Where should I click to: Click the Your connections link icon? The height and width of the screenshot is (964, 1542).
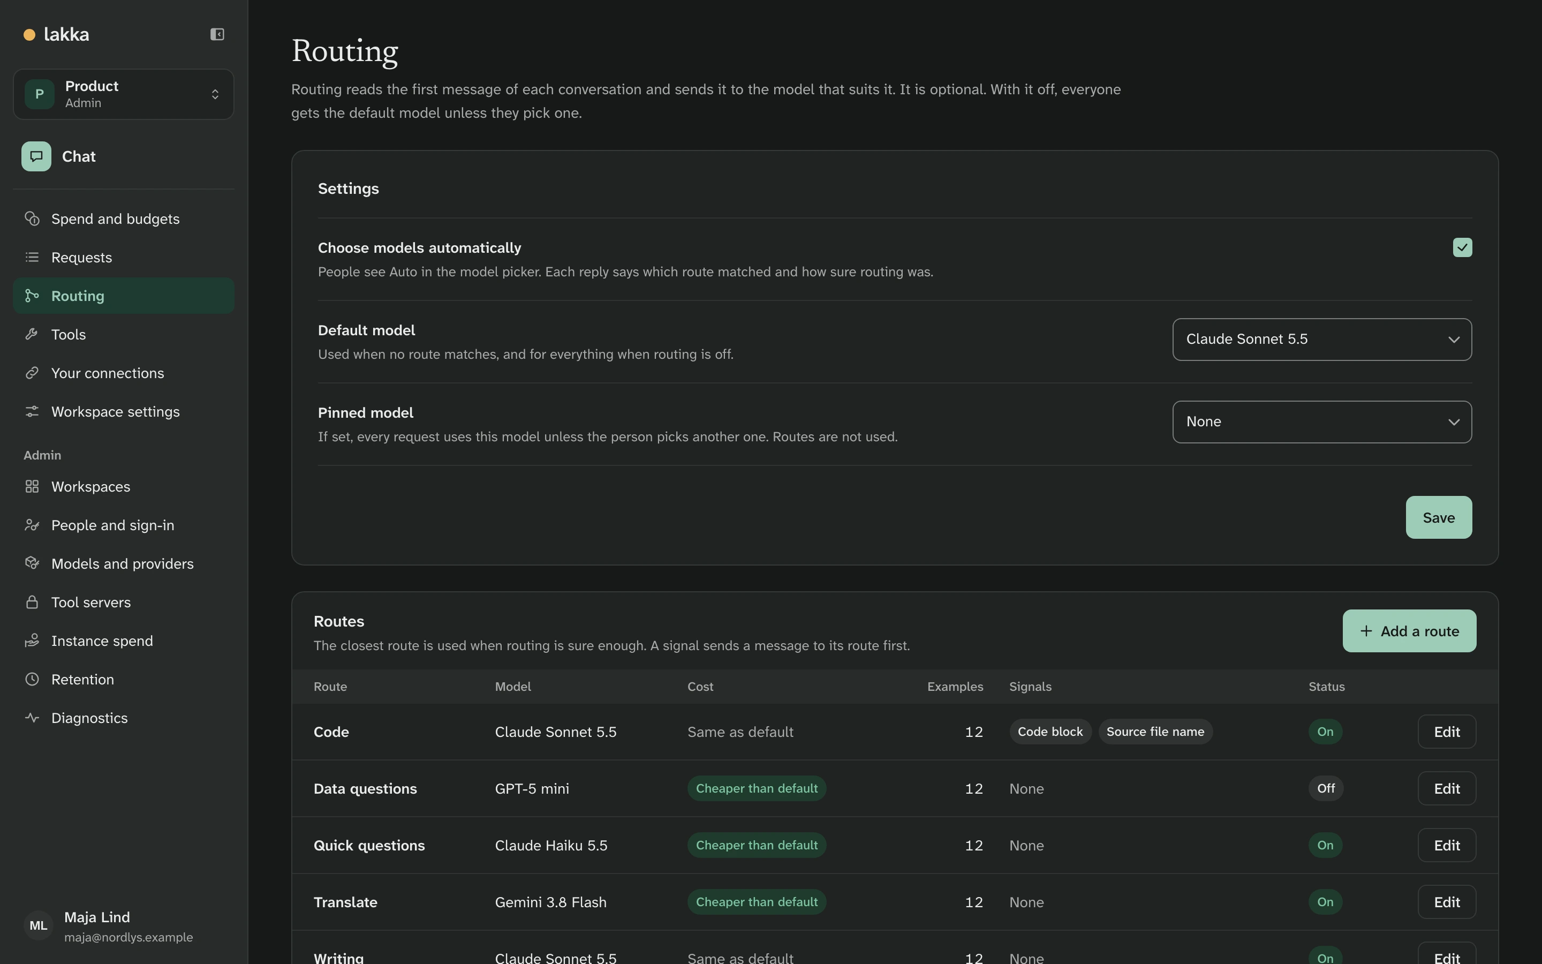[x=32, y=373]
